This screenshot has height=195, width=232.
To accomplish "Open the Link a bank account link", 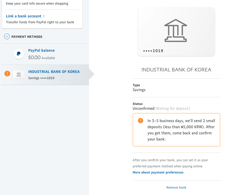I will [x=24, y=16].
